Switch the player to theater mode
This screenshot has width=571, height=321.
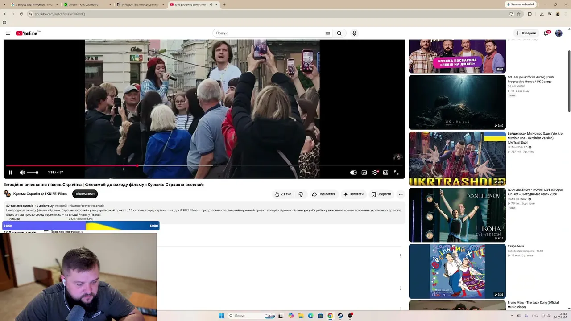(385, 173)
